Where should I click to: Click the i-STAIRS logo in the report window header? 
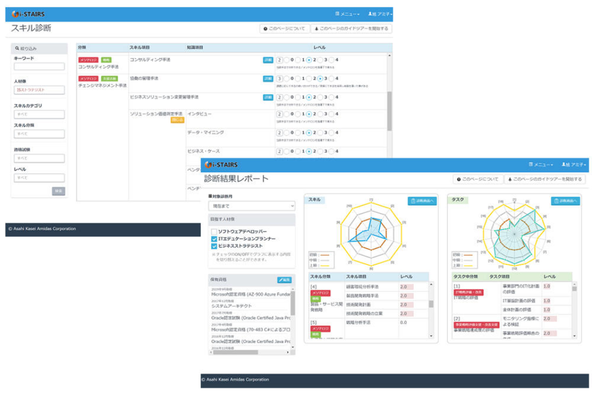(221, 165)
